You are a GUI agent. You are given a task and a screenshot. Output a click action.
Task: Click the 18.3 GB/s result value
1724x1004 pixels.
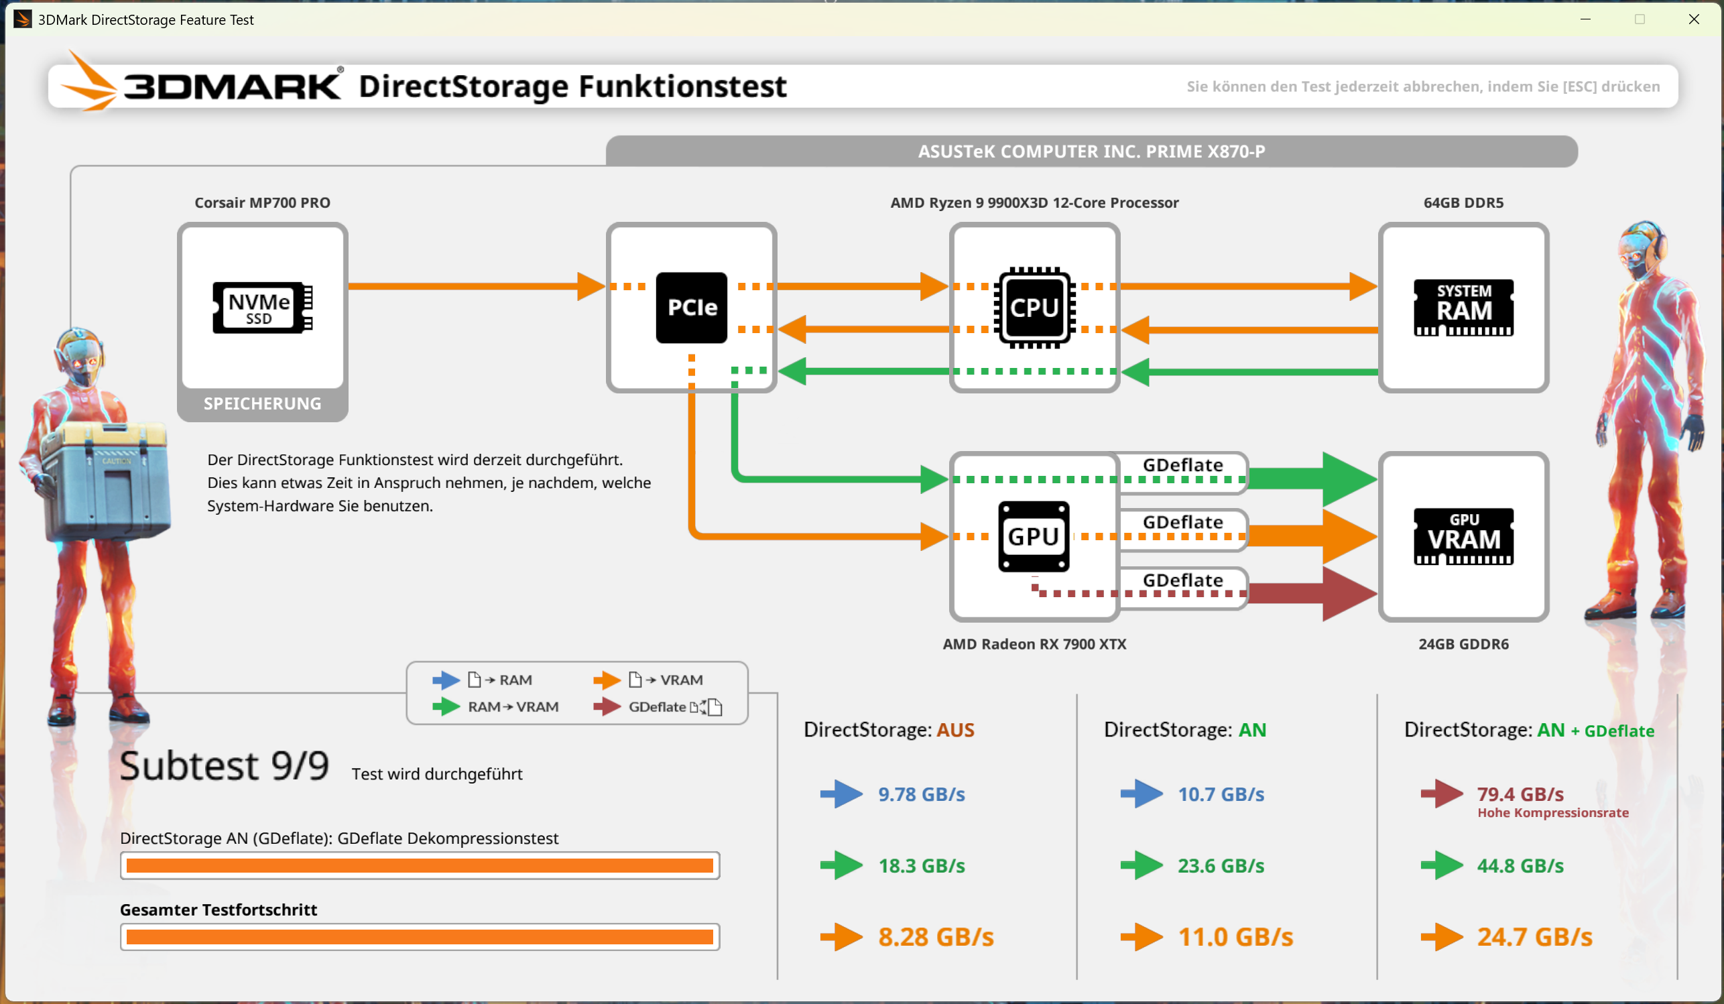[922, 865]
